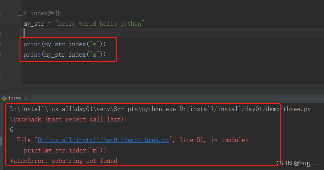Click the '# index操作' comment line

(x=42, y=13)
